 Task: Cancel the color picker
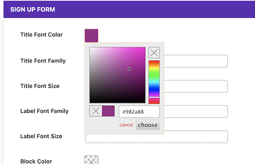[x=126, y=125]
